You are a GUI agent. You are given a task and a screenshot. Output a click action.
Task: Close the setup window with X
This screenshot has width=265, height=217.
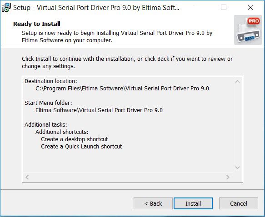[x=250, y=7]
